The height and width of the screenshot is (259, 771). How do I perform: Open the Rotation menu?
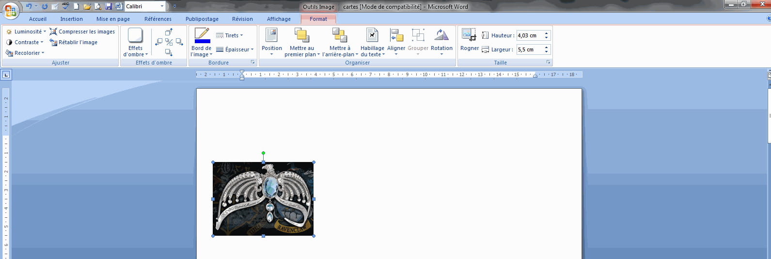[x=441, y=42]
